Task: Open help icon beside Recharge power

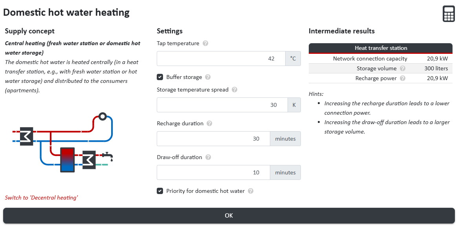Action: click(x=403, y=79)
